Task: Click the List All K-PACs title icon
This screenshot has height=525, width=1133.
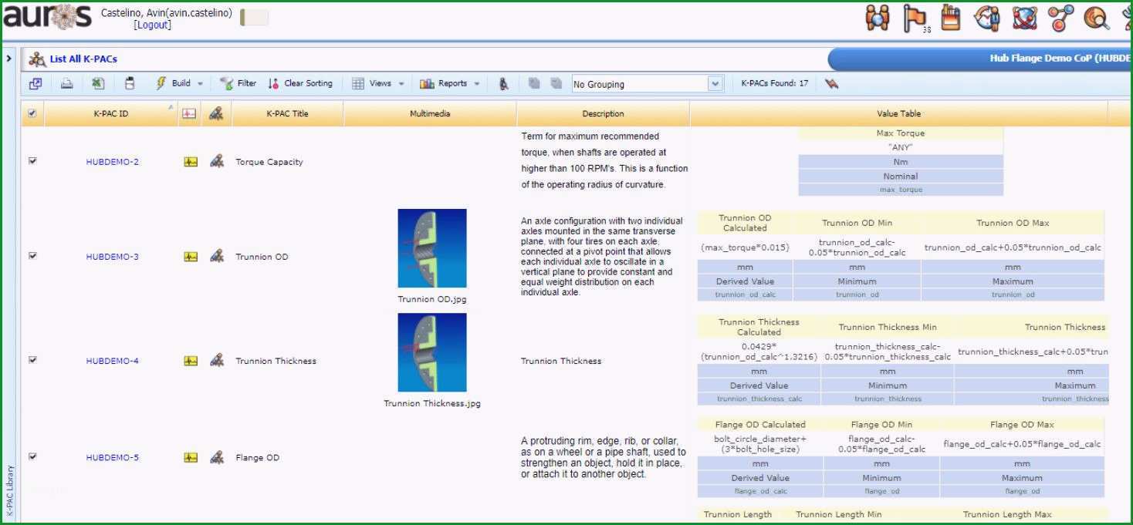Action: coord(37,59)
